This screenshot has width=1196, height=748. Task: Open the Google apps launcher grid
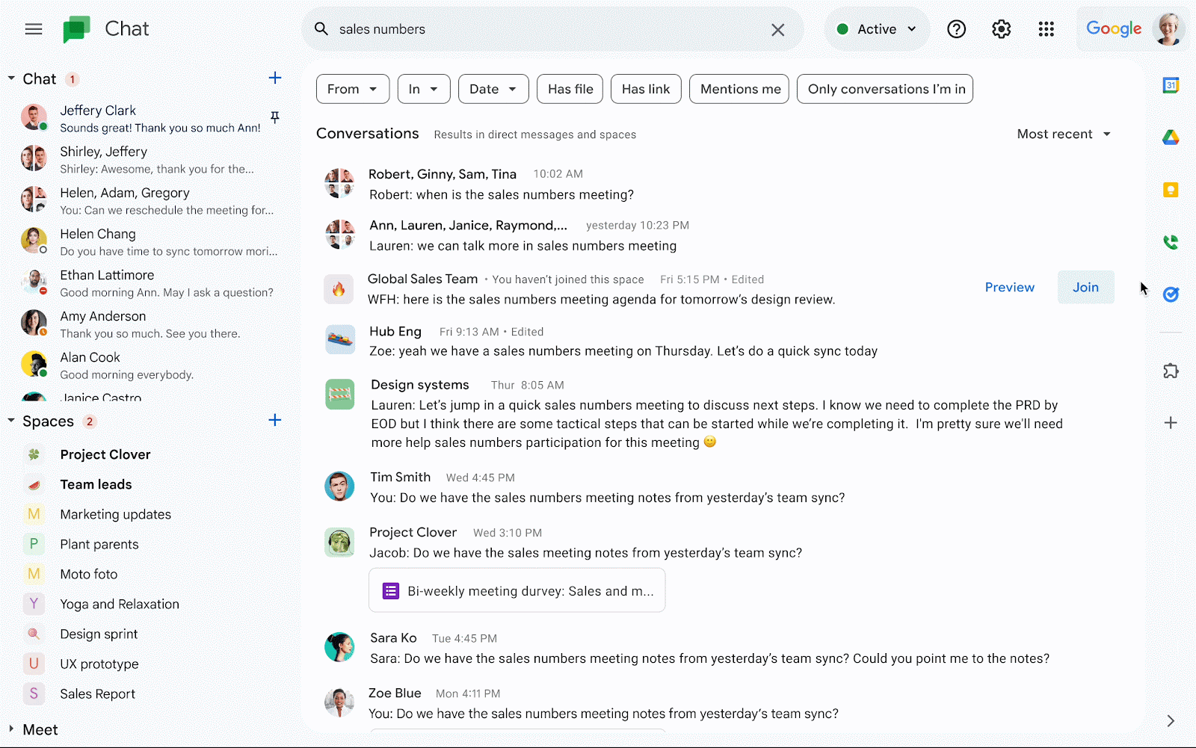(1046, 29)
